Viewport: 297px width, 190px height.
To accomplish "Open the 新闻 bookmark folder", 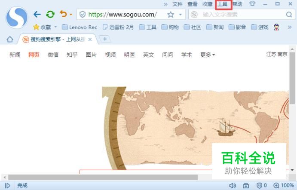I will coord(215,27).
